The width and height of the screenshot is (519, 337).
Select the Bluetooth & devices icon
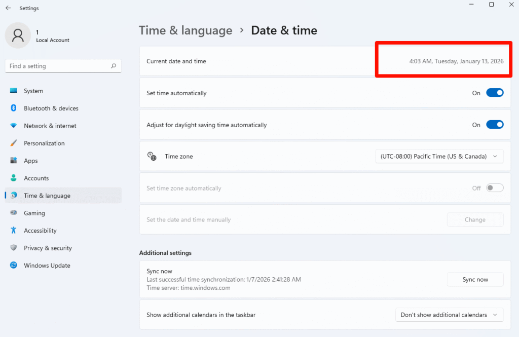(13, 108)
